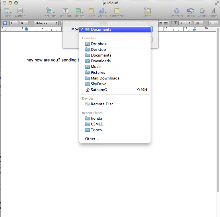220x217 pixels.
Task: Open the Charts toolbar menu
Action: tap(102, 12)
